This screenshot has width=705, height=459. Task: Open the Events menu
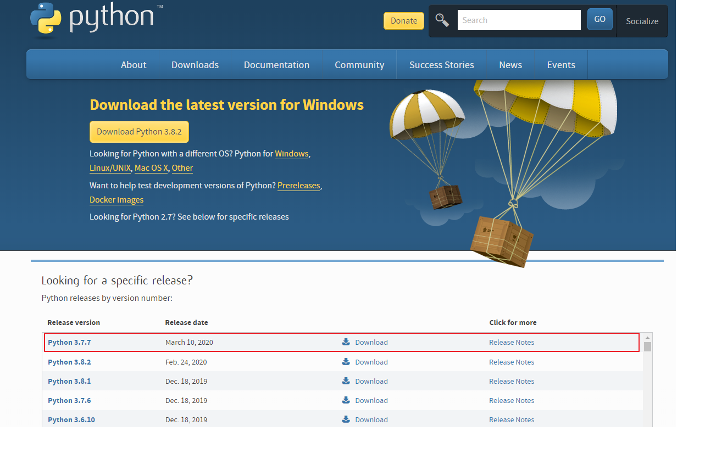point(561,65)
